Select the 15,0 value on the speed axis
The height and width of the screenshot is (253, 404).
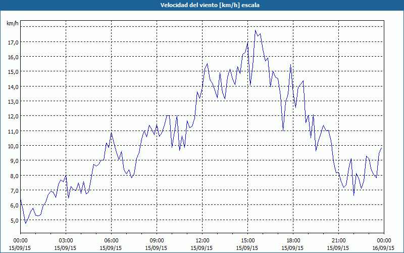tap(13, 72)
